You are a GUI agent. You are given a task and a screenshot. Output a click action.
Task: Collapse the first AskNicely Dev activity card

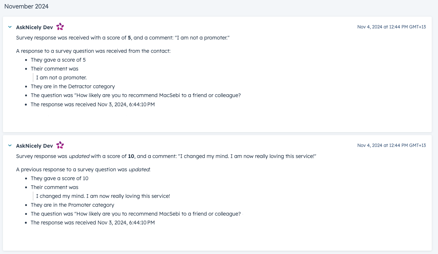click(10, 27)
